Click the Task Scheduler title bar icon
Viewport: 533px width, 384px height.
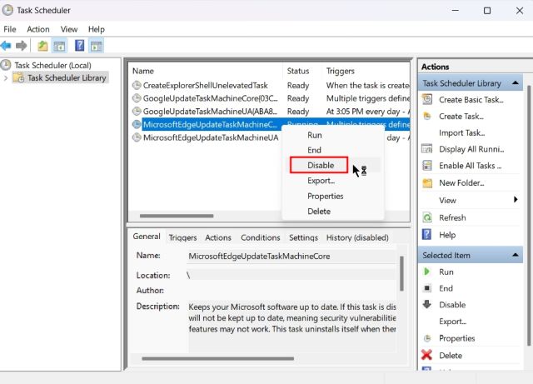coord(7,10)
